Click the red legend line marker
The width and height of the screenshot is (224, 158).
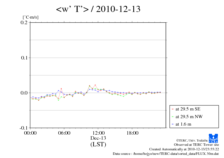coord(173,109)
